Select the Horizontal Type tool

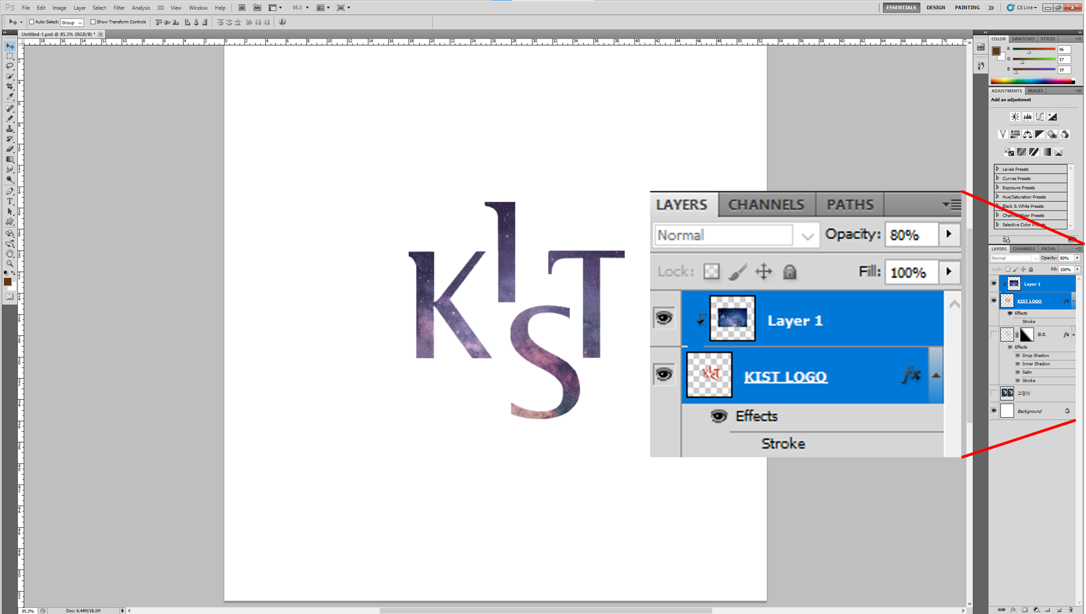coord(10,201)
